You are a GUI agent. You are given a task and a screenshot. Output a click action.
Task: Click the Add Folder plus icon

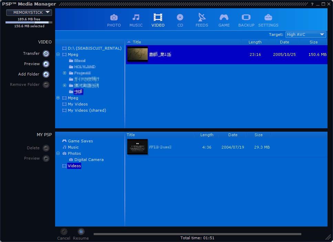[46, 74]
